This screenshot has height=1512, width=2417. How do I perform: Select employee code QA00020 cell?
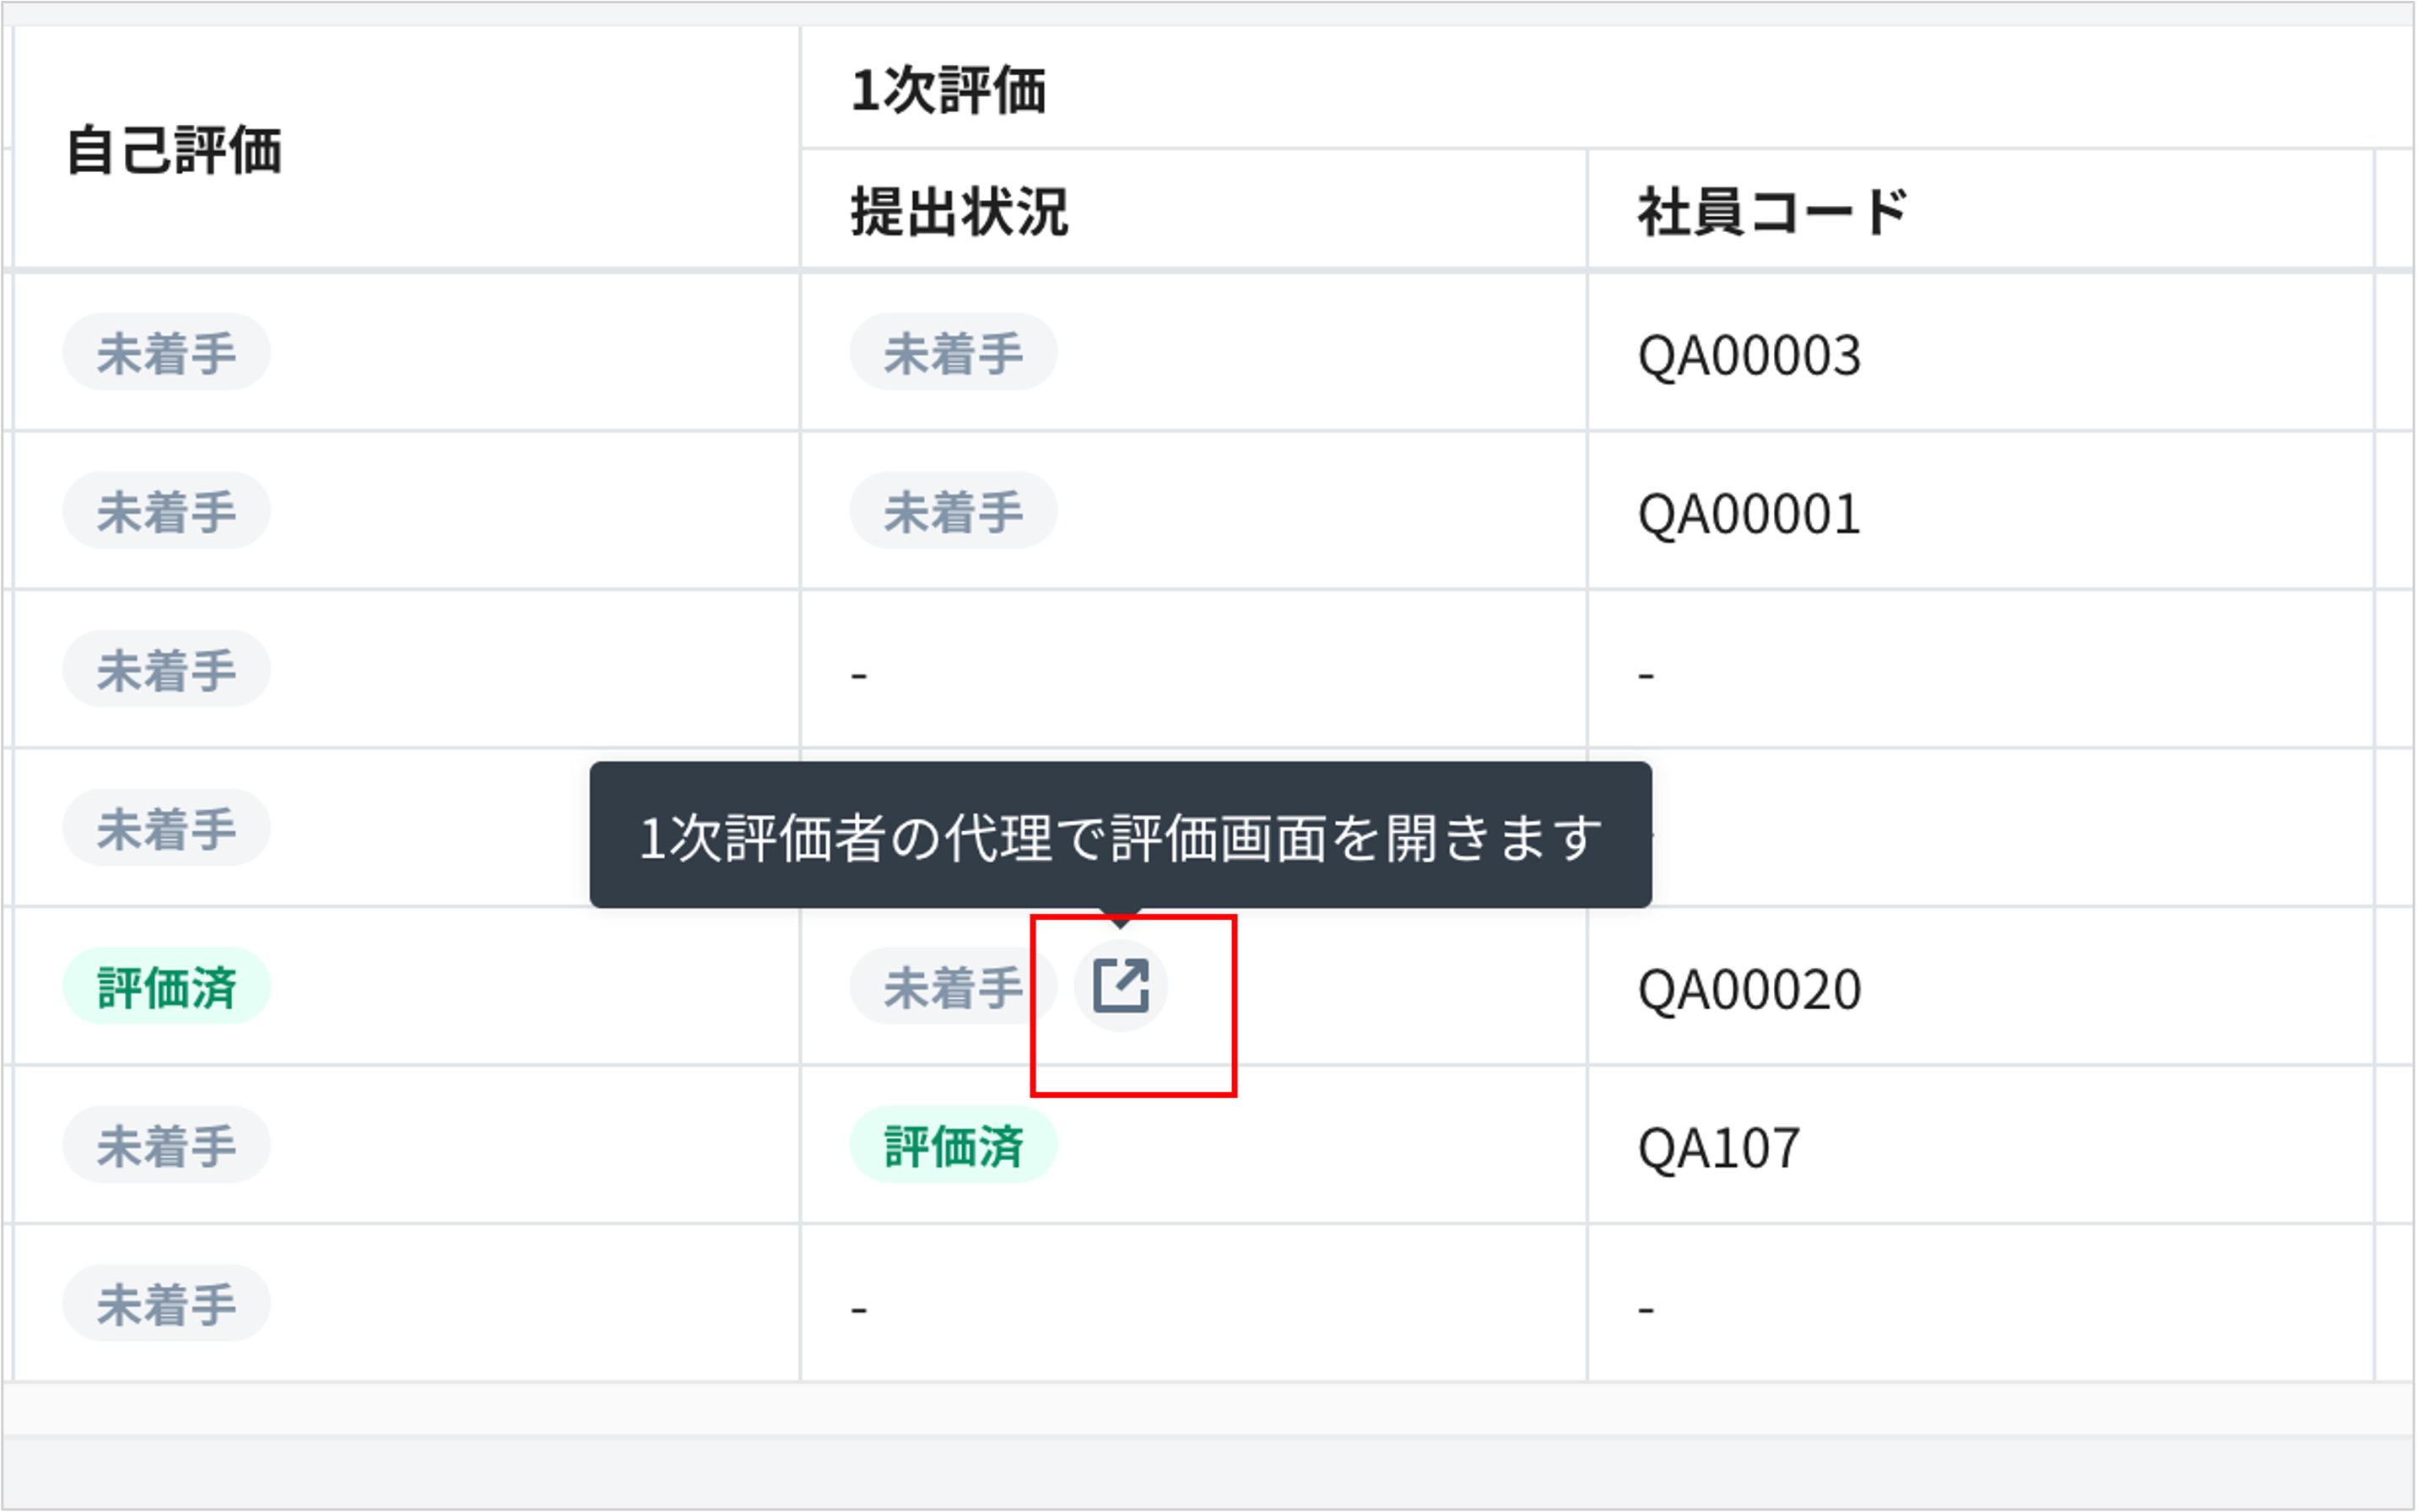[x=1748, y=990]
